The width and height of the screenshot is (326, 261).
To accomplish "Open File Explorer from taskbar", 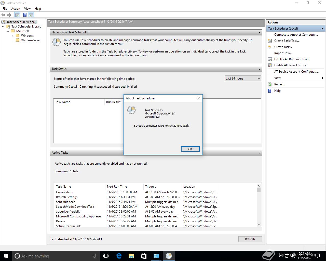I will tap(131, 256).
